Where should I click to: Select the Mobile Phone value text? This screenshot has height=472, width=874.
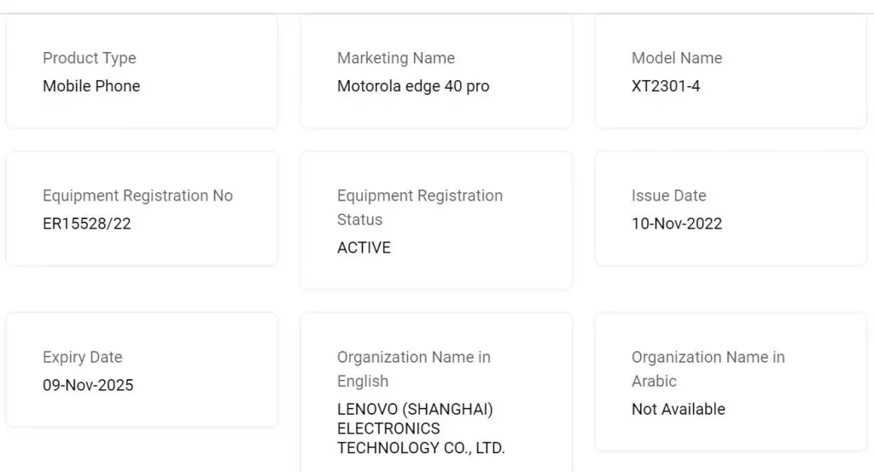(91, 86)
